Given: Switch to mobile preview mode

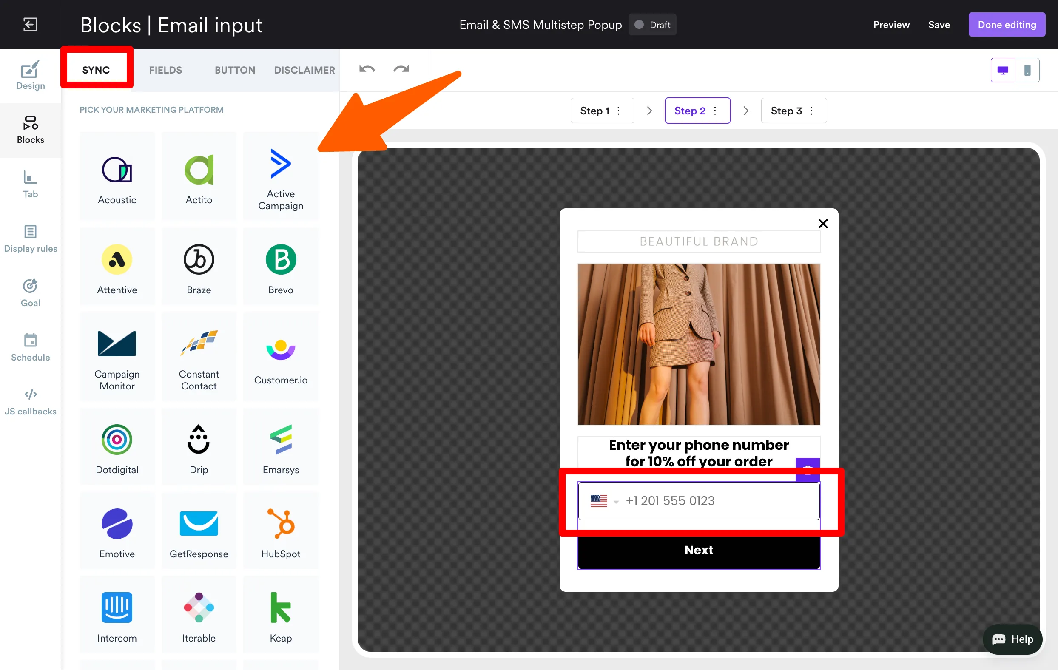Looking at the screenshot, I should coord(1027,70).
